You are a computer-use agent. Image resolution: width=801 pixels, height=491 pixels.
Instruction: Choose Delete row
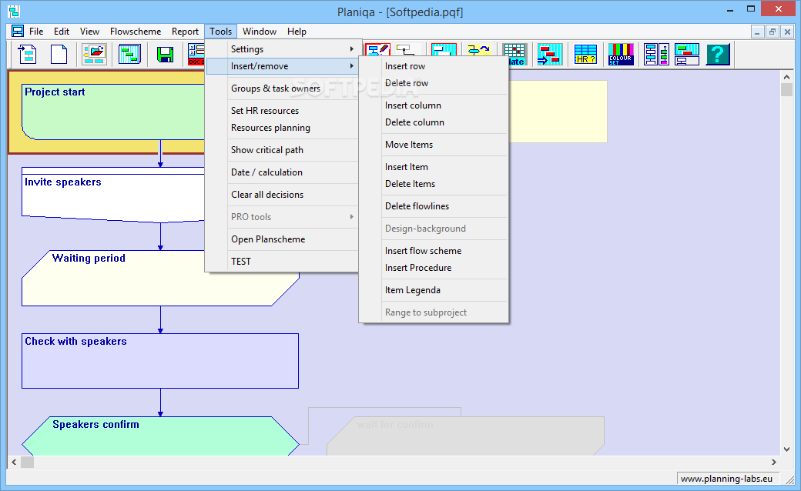coord(434,82)
